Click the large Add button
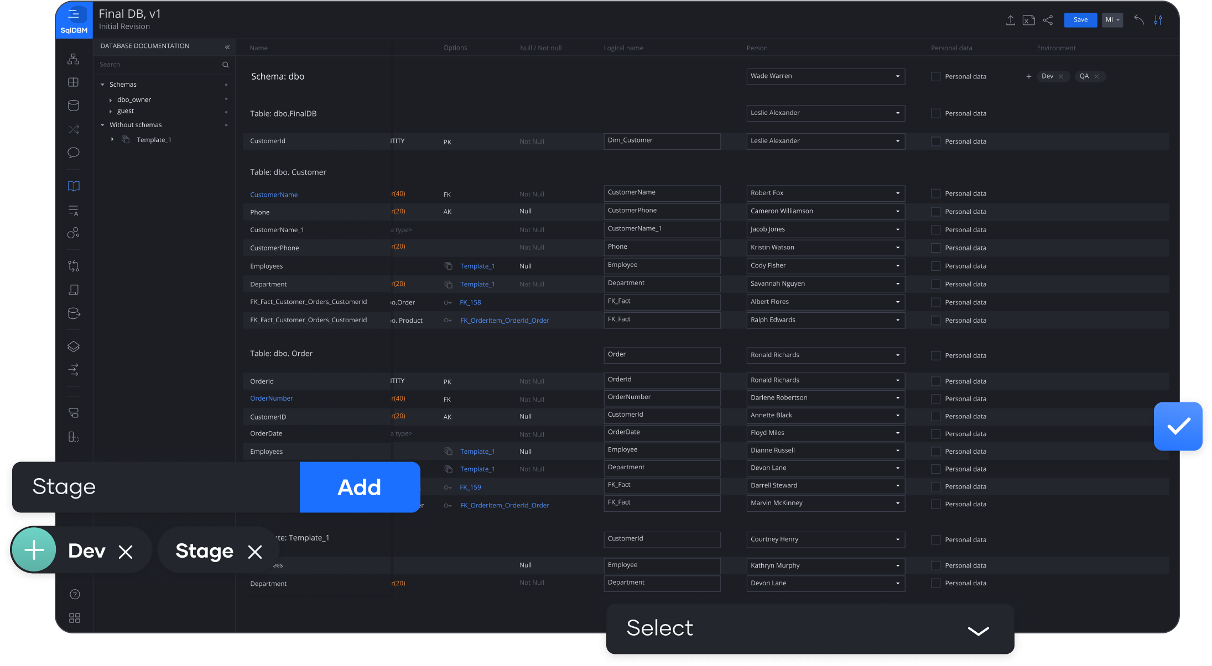This screenshot has width=1212, height=666. [x=360, y=487]
